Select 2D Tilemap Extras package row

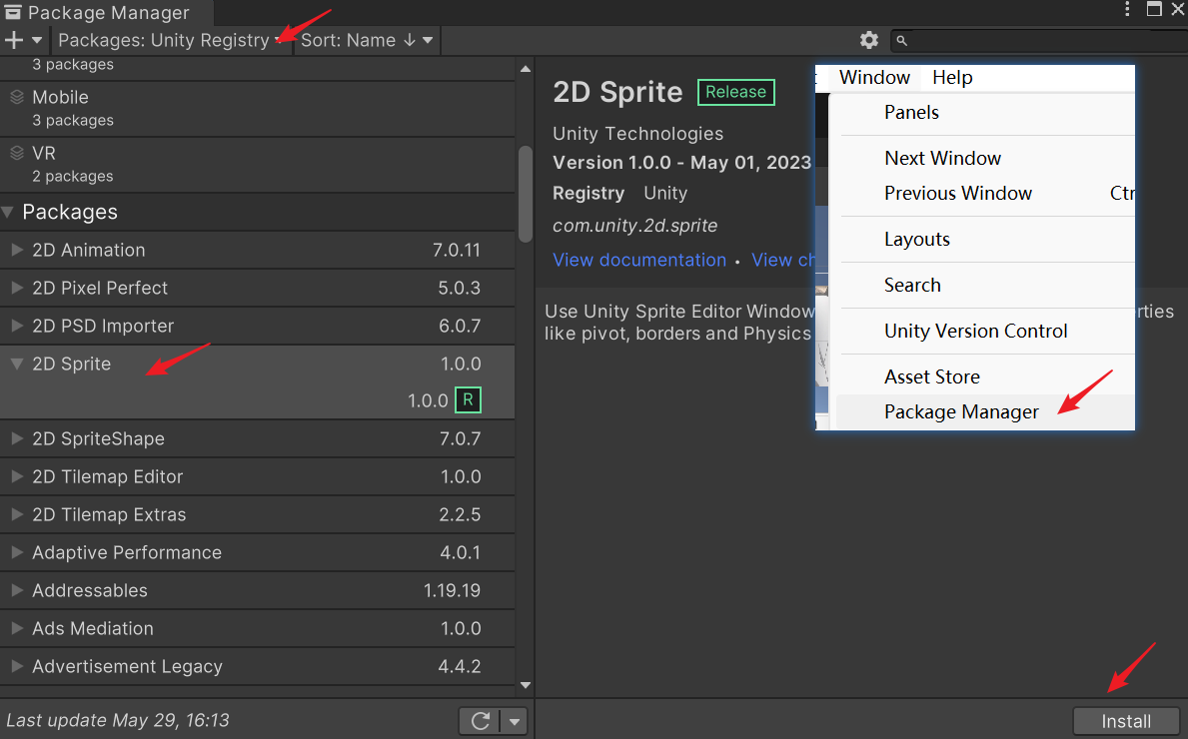[x=258, y=514]
